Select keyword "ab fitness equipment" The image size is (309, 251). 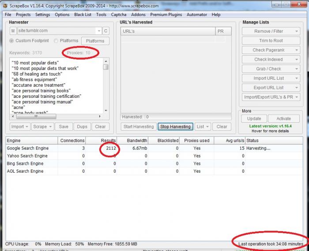point(34,80)
